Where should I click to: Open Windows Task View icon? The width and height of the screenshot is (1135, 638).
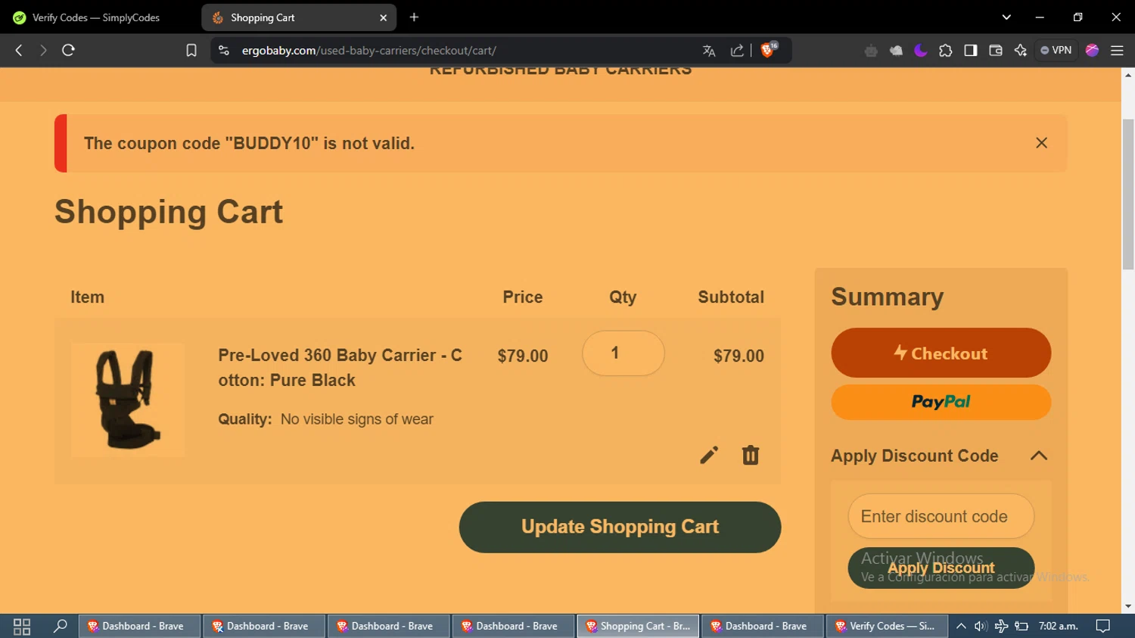(x=22, y=626)
